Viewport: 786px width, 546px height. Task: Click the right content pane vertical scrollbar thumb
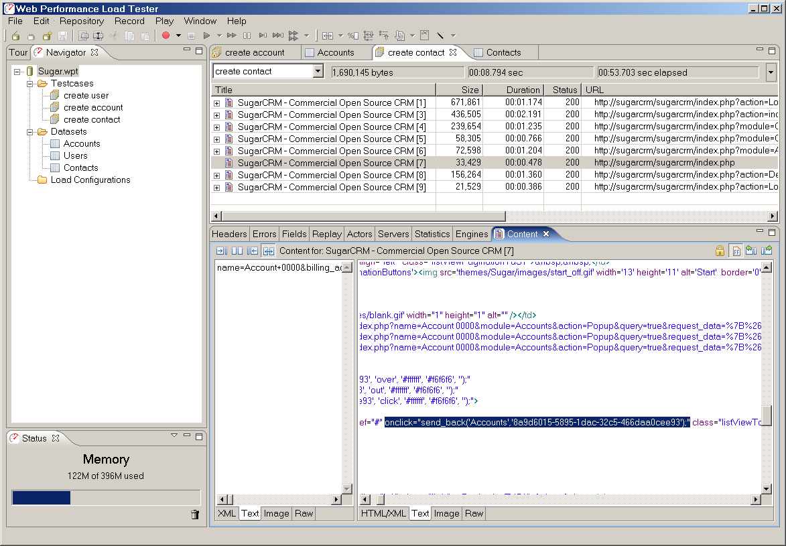[766, 415]
